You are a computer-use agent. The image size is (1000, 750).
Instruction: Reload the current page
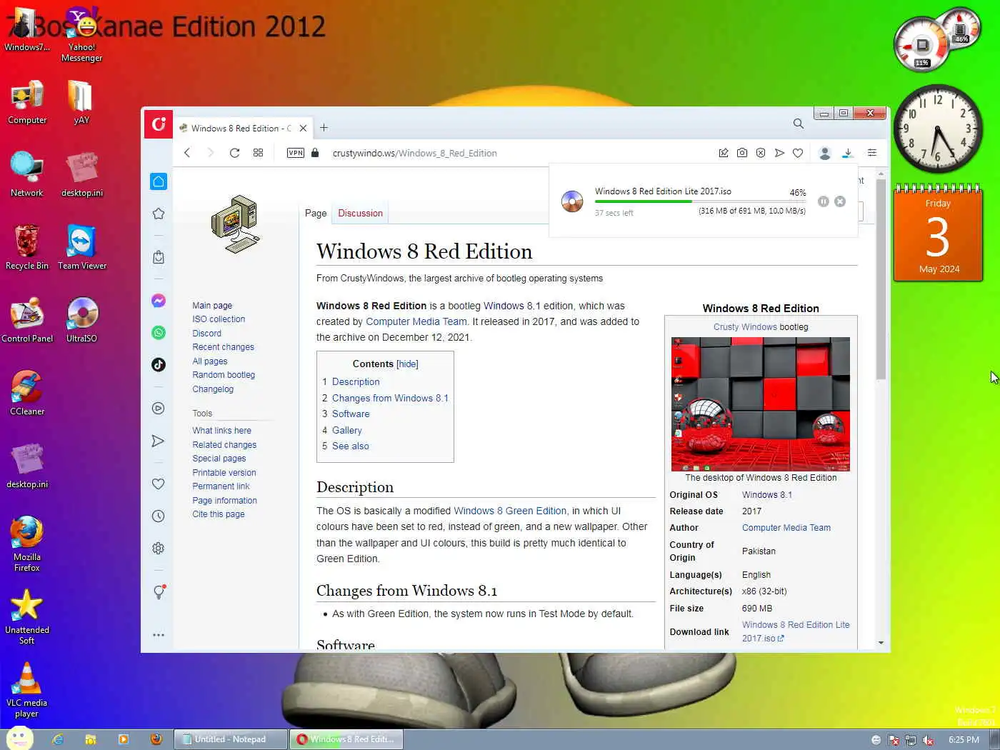234,153
